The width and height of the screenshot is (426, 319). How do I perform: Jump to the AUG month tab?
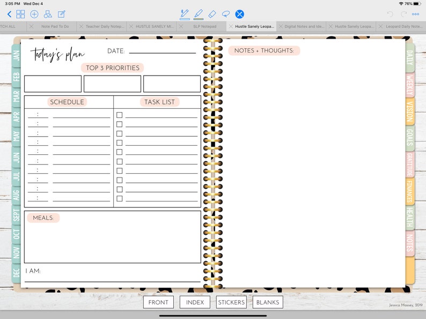coord(16,195)
